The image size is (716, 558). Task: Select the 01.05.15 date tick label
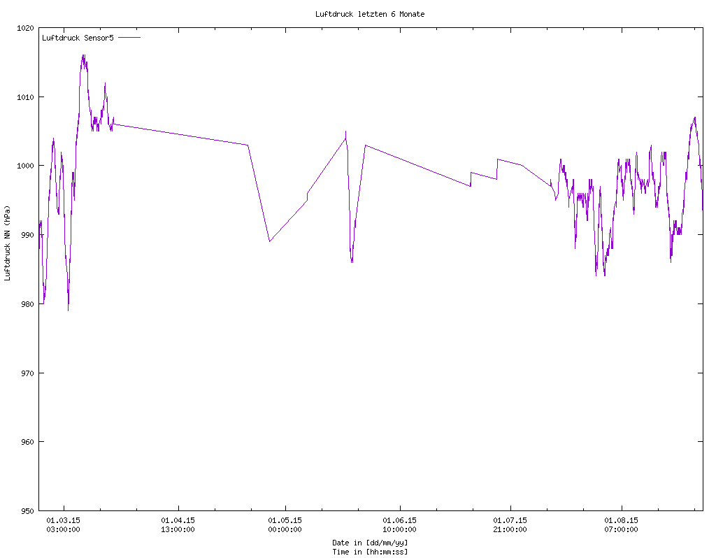click(x=285, y=520)
